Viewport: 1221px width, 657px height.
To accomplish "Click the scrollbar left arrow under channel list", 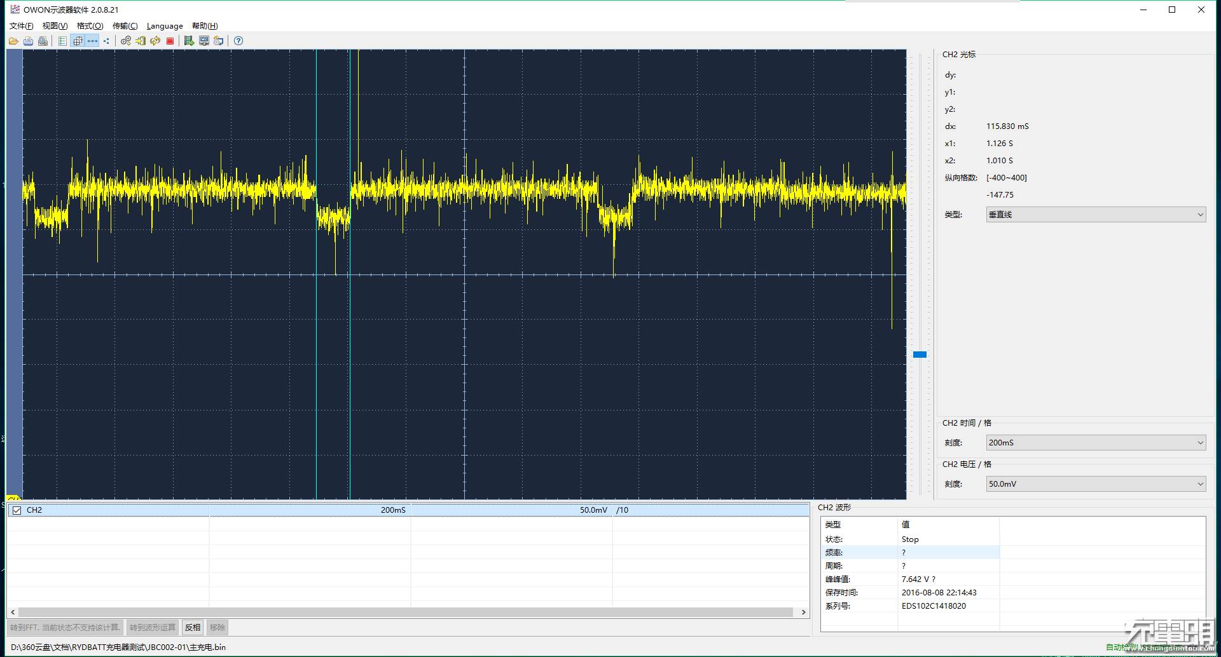I will pos(13,613).
